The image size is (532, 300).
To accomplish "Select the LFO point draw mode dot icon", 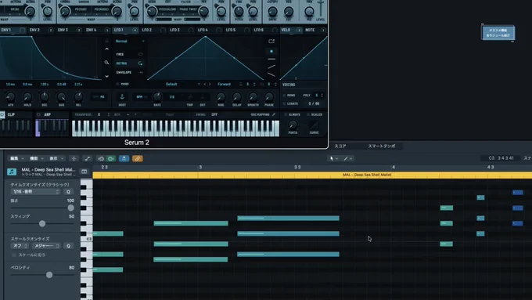I will (x=271, y=51).
